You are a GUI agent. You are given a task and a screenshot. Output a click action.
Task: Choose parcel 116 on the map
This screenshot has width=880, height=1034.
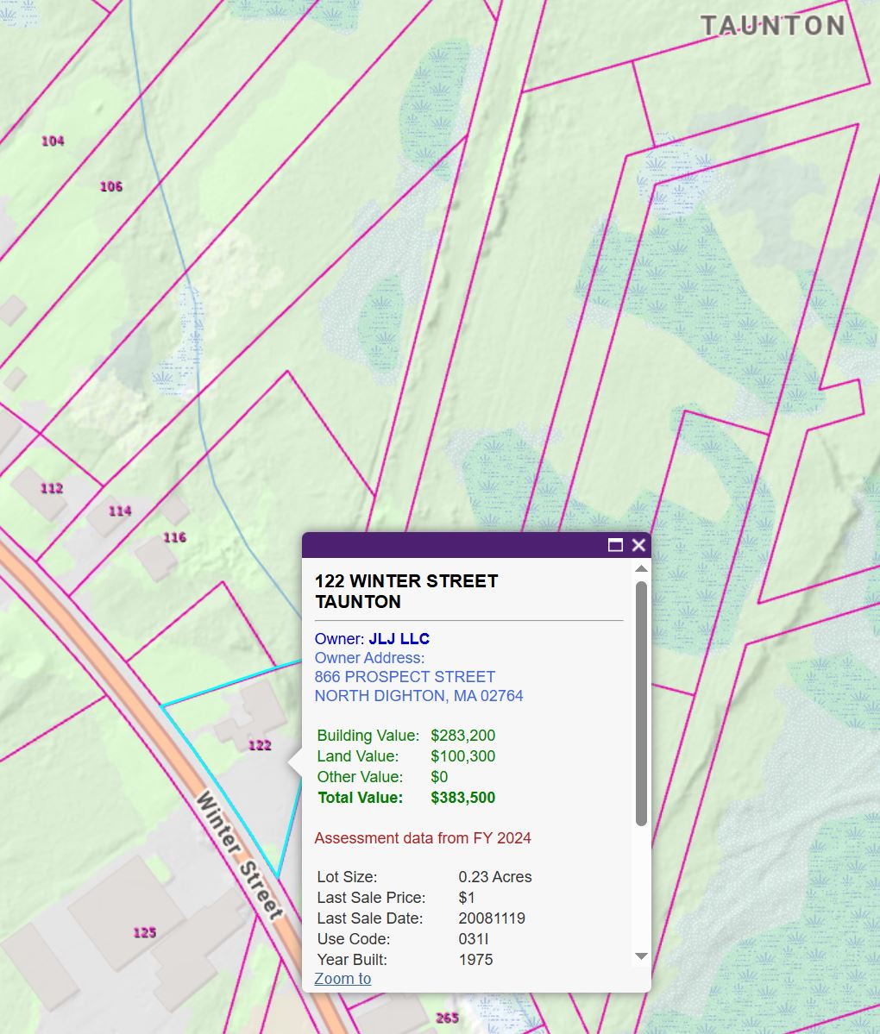(174, 537)
